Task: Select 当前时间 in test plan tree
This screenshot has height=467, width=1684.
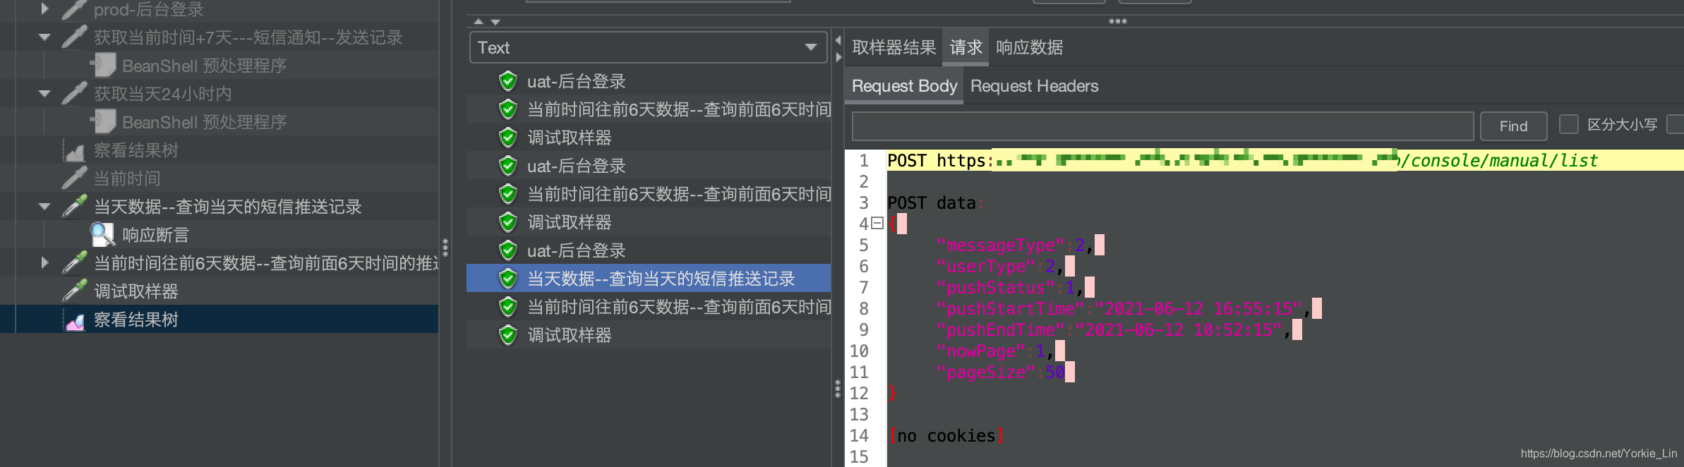Action: [127, 178]
